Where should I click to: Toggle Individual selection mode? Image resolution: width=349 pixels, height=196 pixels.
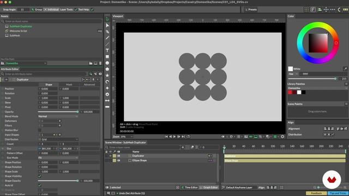pos(51,10)
